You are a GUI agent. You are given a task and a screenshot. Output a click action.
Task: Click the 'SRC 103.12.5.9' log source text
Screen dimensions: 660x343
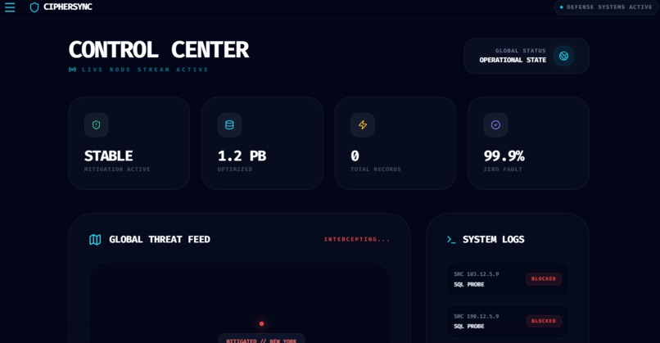[477, 274]
